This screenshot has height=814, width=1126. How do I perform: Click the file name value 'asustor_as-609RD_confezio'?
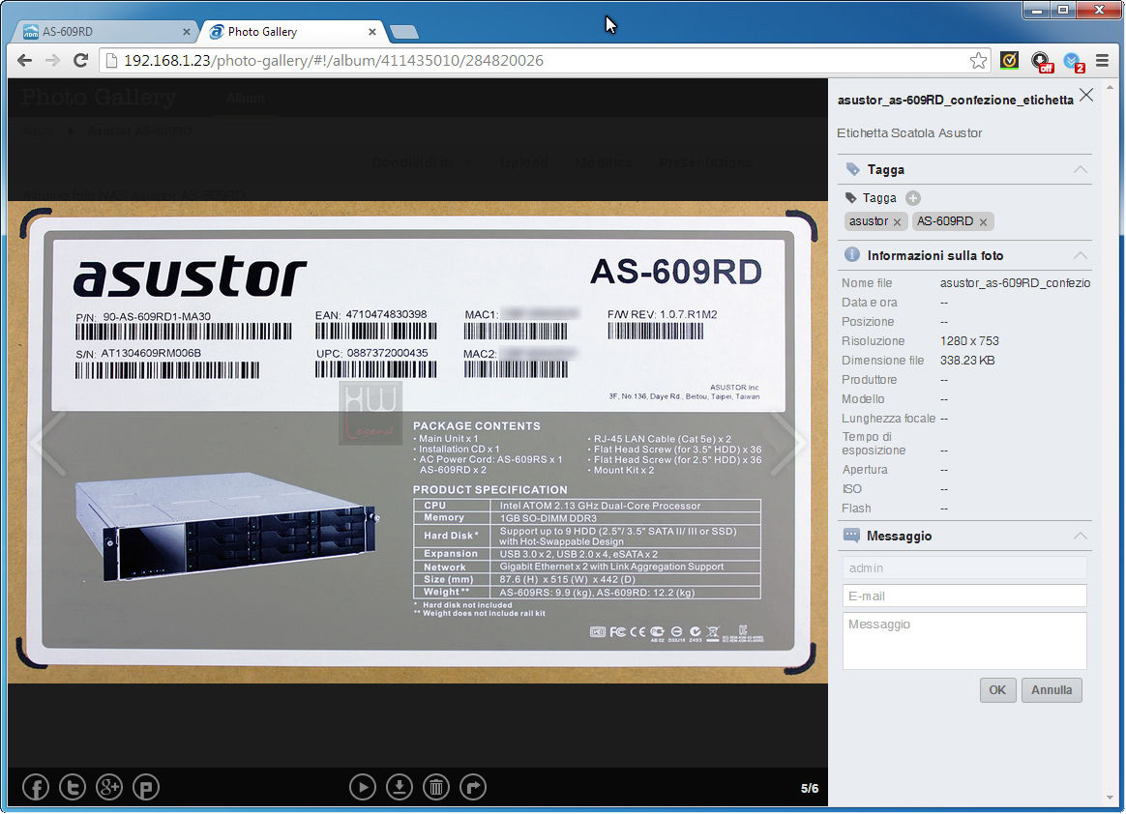click(1016, 283)
